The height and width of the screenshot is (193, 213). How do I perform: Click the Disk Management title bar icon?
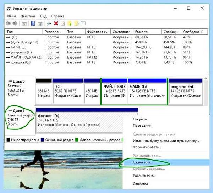[x=9, y=9]
